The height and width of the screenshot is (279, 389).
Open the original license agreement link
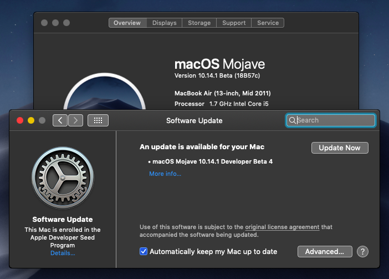[x=282, y=227]
